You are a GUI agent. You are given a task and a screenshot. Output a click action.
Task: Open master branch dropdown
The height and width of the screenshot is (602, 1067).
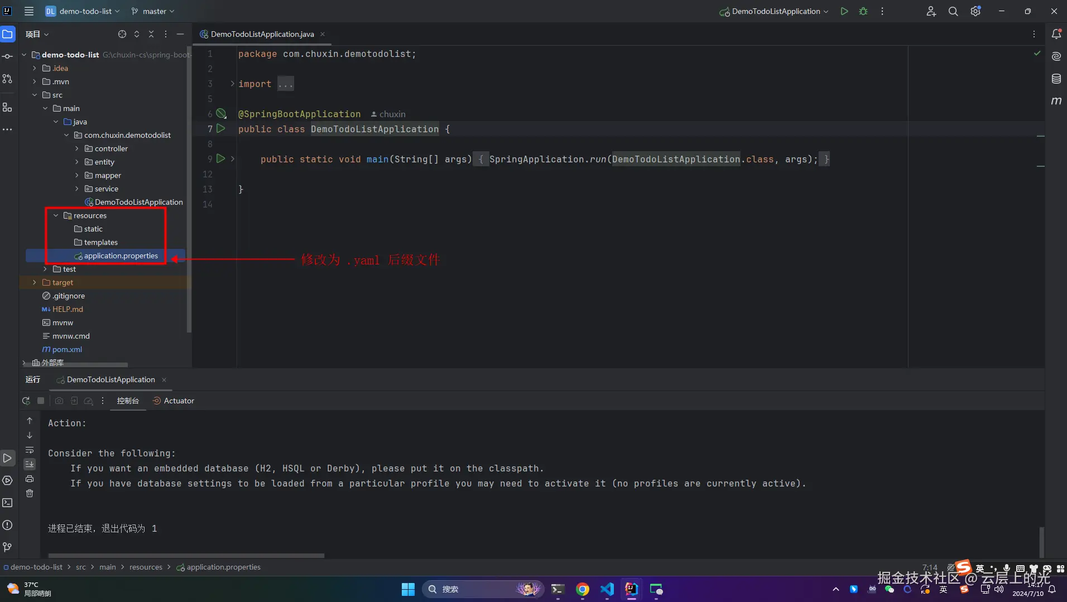click(153, 11)
